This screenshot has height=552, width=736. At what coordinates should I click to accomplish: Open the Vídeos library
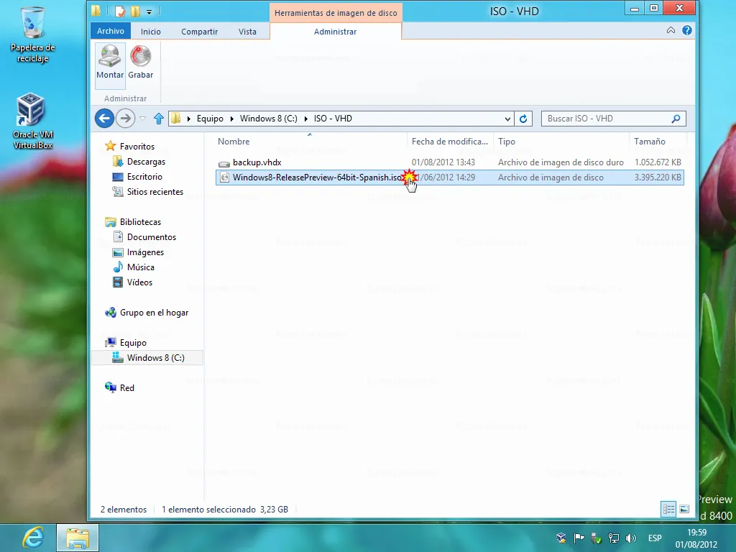tap(139, 282)
